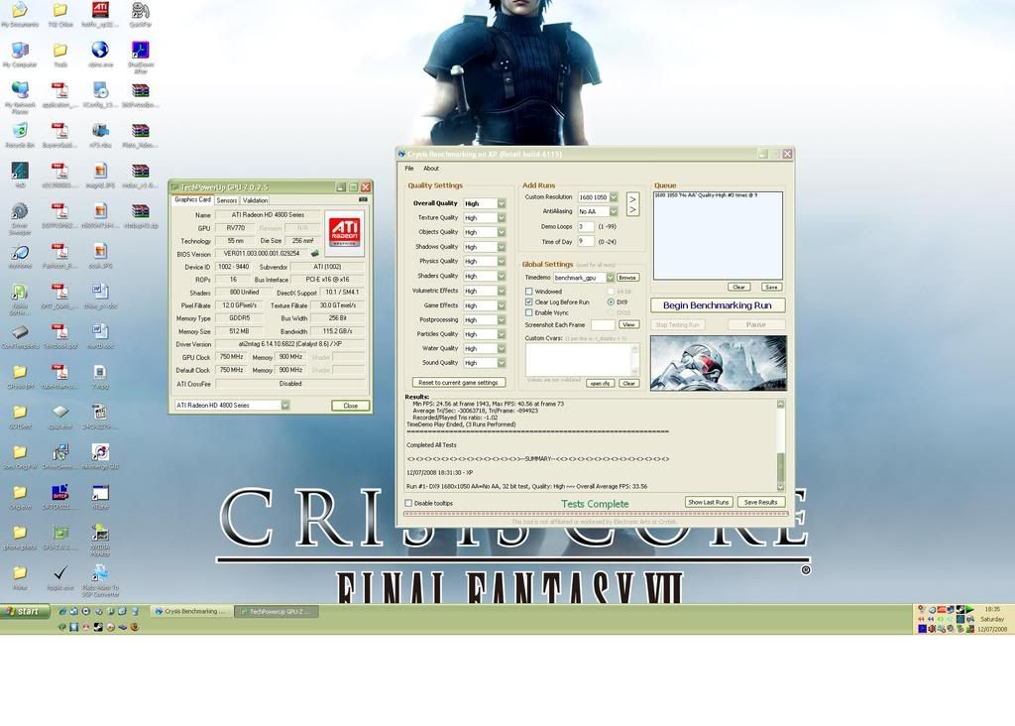Click the add-run double arrow button

point(632,204)
